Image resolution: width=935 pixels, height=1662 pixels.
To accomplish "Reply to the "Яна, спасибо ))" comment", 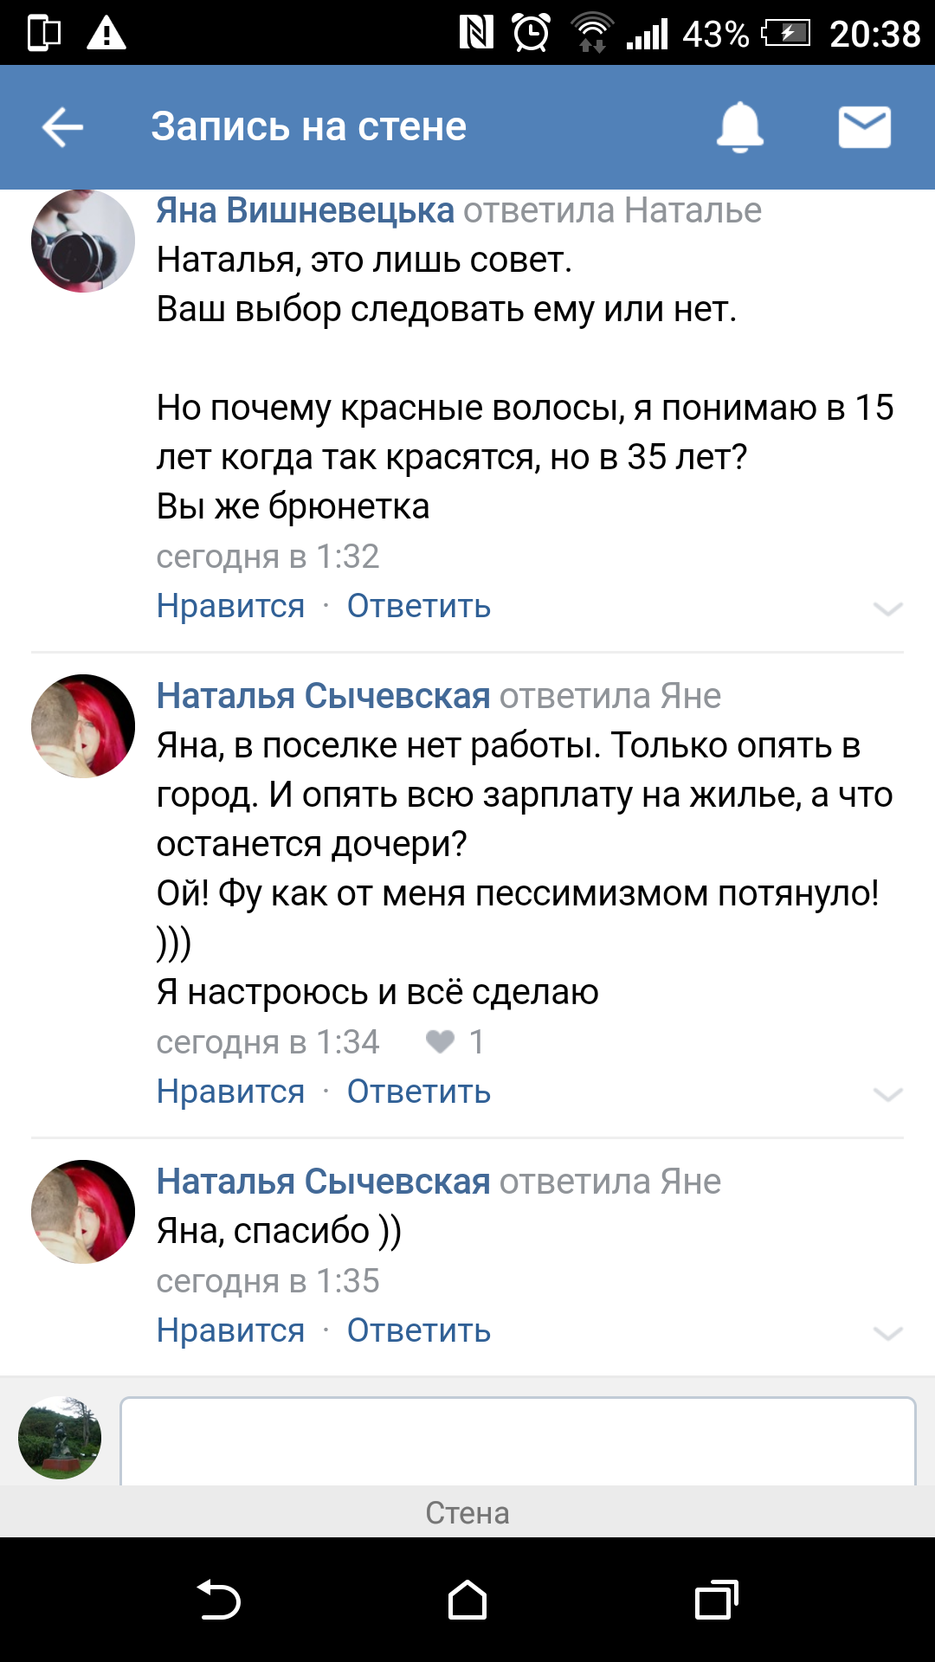I will (419, 1330).
